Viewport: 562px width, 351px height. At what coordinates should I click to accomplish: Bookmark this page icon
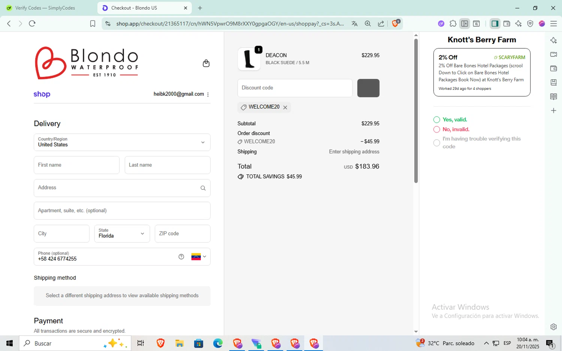[x=93, y=24]
